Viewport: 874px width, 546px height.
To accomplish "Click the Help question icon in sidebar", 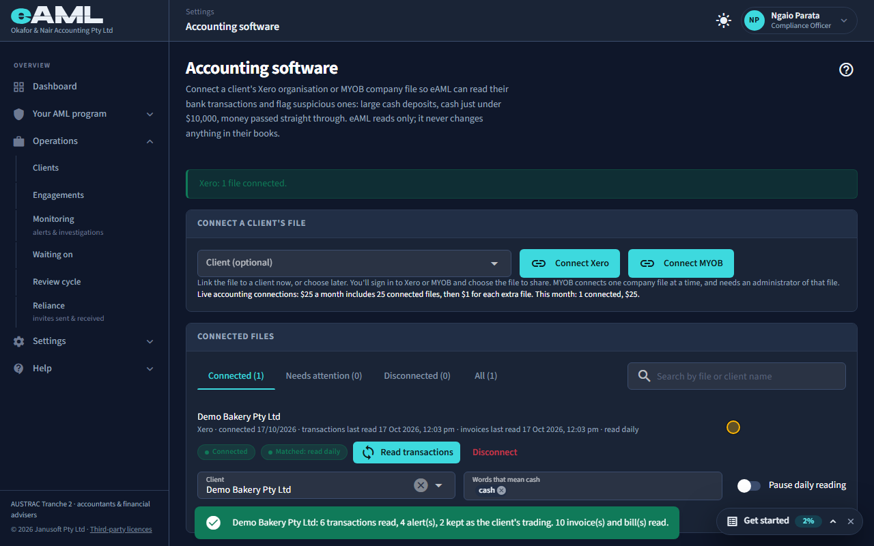I will [19, 369].
